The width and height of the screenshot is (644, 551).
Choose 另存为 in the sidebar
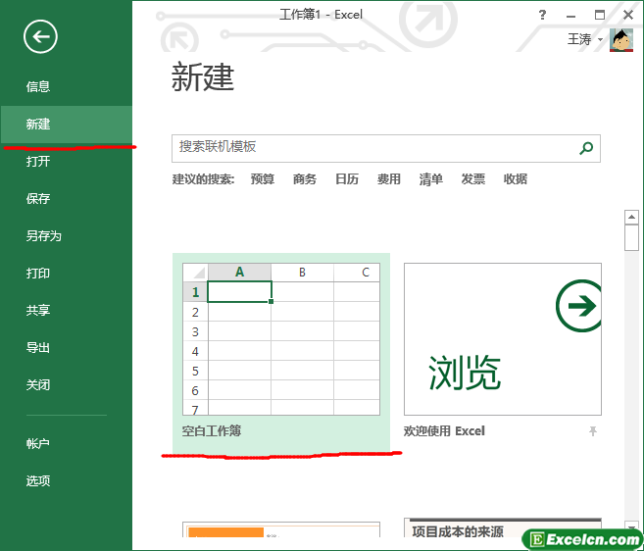coord(43,236)
